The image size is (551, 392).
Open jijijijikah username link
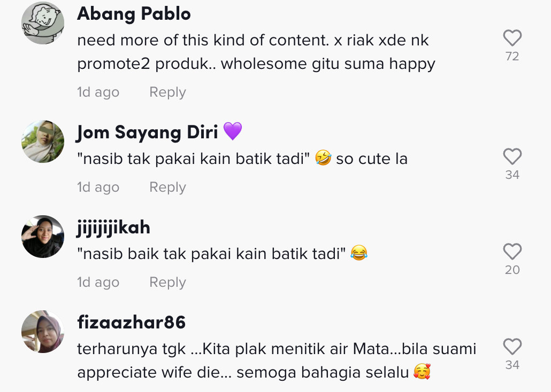(113, 228)
